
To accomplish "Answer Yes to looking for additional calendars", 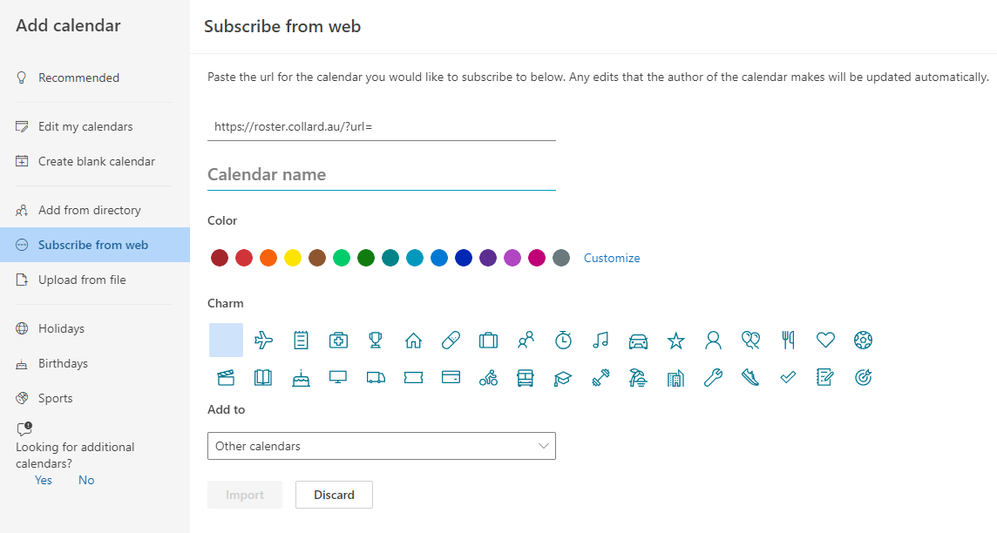I will (43, 480).
